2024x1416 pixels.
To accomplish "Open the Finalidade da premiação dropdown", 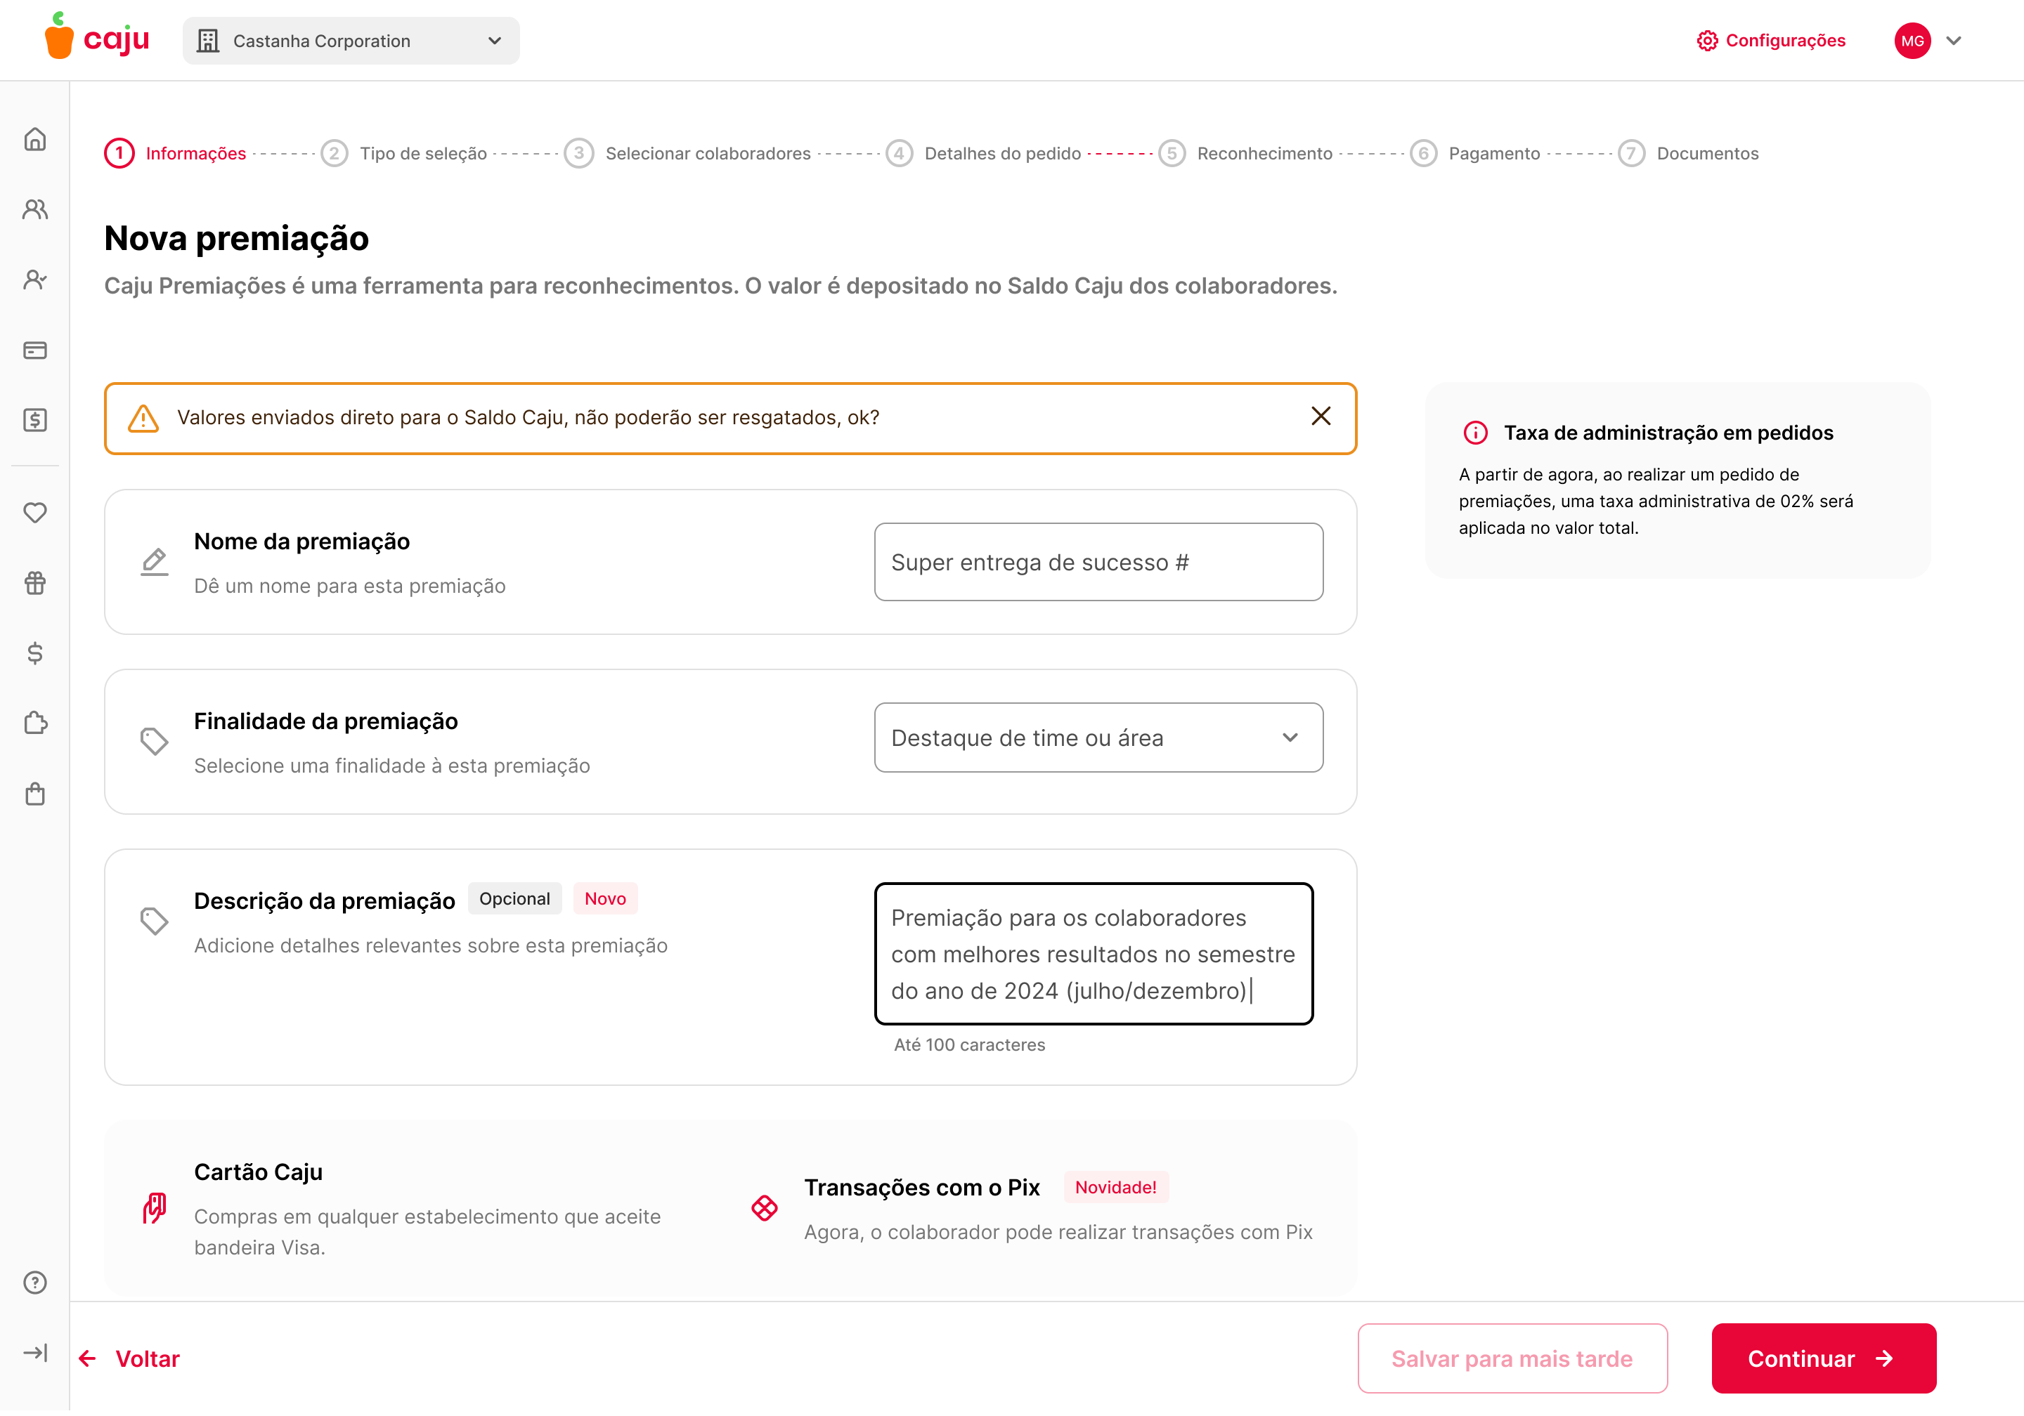I will (x=1098, y=738).
